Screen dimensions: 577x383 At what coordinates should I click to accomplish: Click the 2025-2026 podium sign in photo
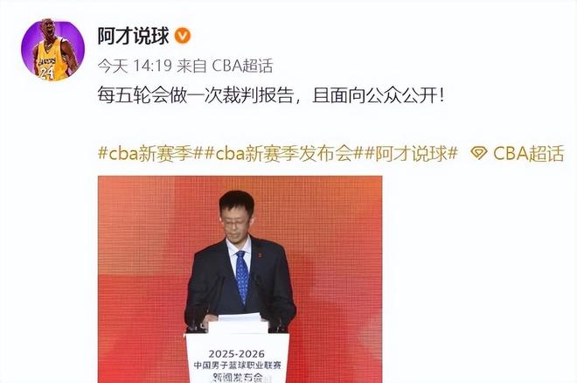[237, 353]
